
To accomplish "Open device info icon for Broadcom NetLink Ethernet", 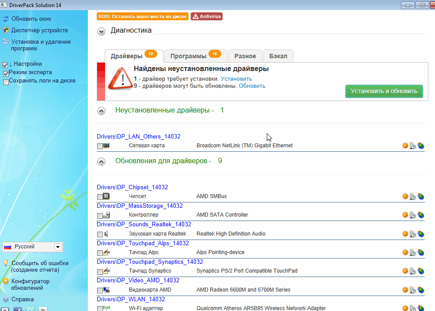I will click(413, 146).
